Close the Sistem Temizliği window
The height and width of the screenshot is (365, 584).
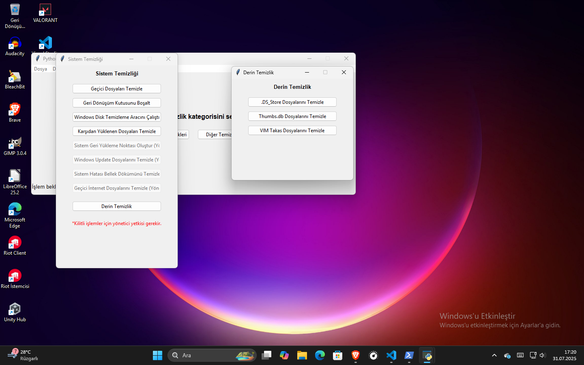[168, 59]
